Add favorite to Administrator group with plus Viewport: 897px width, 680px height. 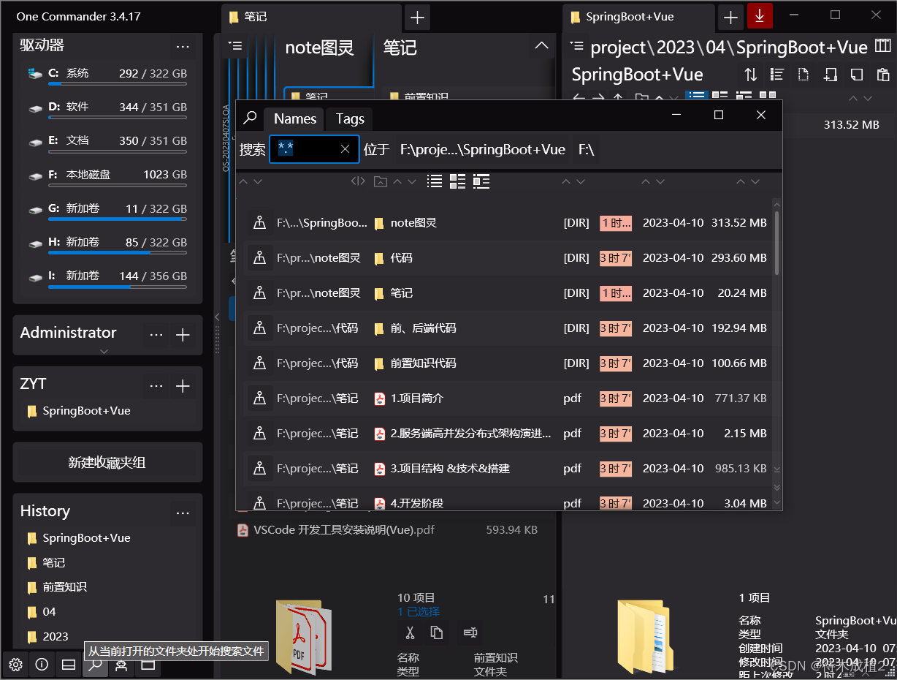183,335
